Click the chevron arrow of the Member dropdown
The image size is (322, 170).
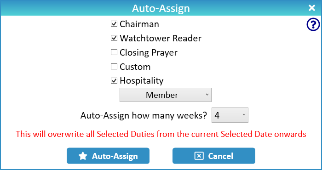(207, 95)
